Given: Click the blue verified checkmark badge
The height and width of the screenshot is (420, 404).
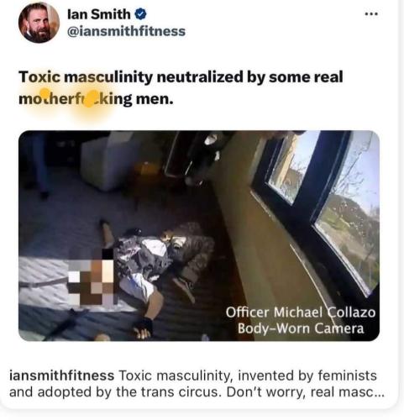Looking at the screenshot, I should click(141, 14).
